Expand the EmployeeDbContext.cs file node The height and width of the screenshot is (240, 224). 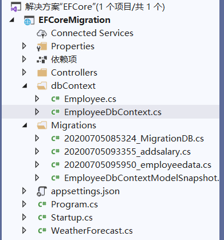tap(37, 112)
